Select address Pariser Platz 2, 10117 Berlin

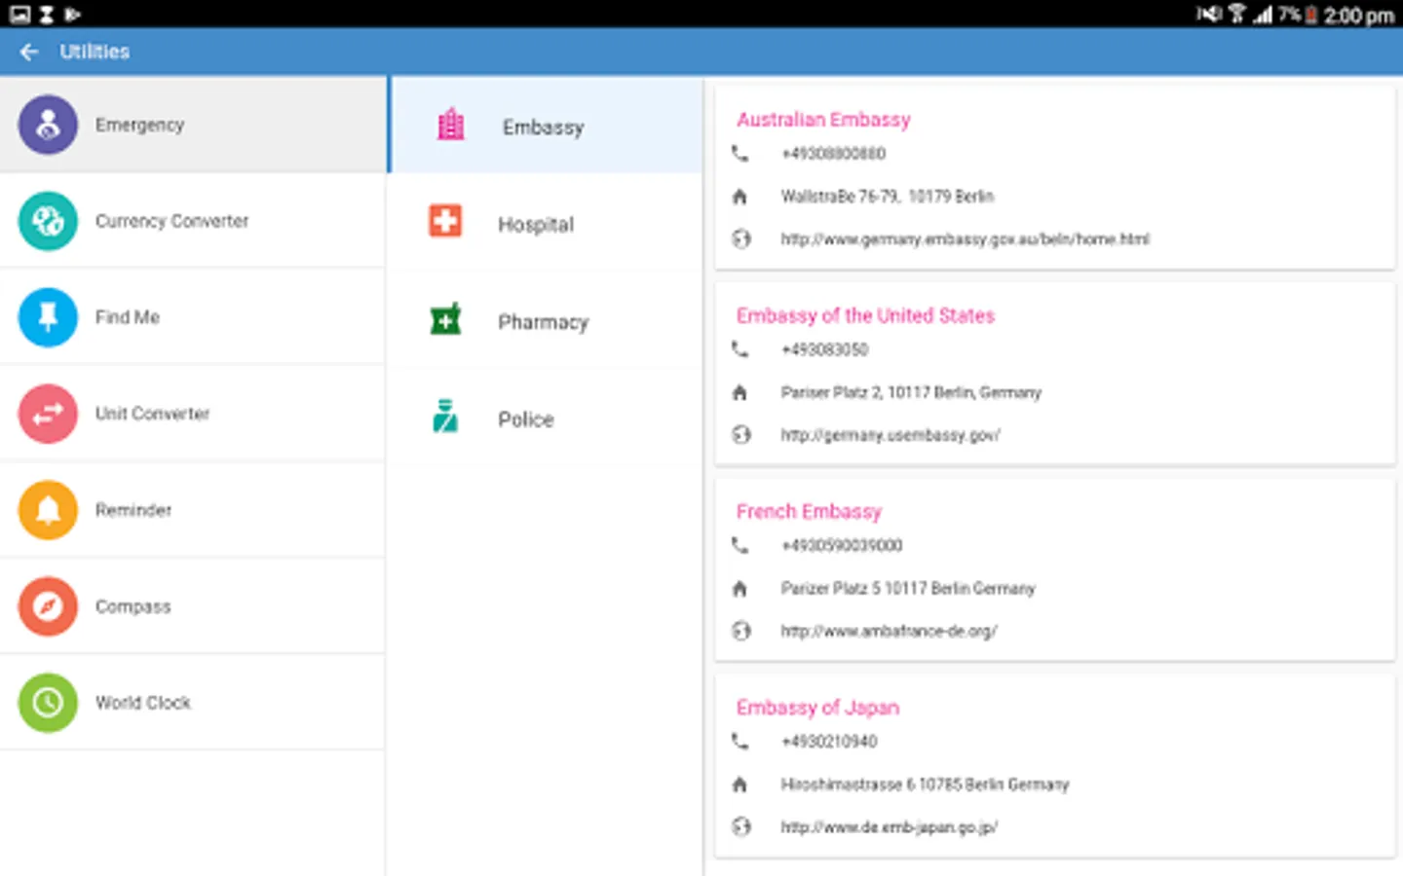click(x=911, y=393)
